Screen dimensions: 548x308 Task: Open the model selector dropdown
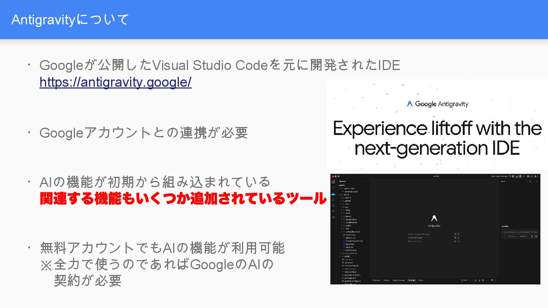(x=523, y=237)
